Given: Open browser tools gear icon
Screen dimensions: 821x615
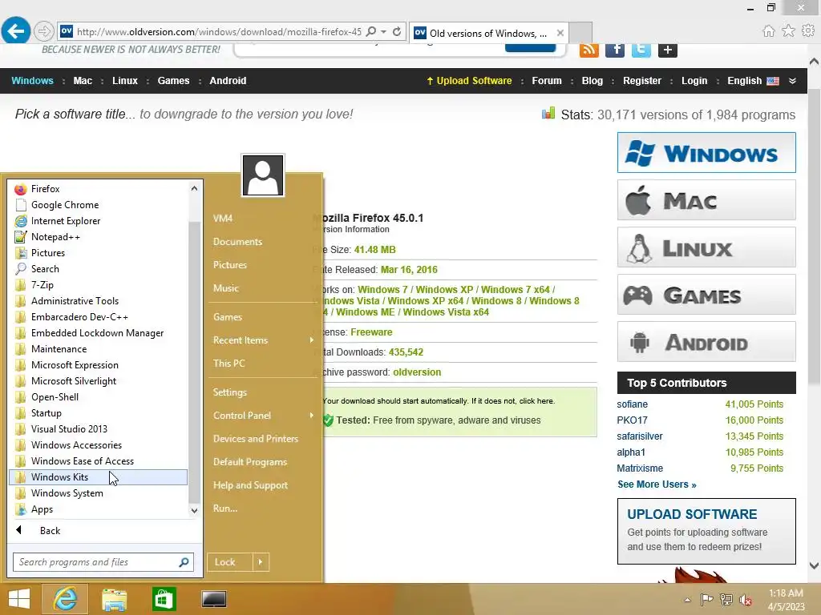Looking at the screenshot, I should (x=808, y=31).
